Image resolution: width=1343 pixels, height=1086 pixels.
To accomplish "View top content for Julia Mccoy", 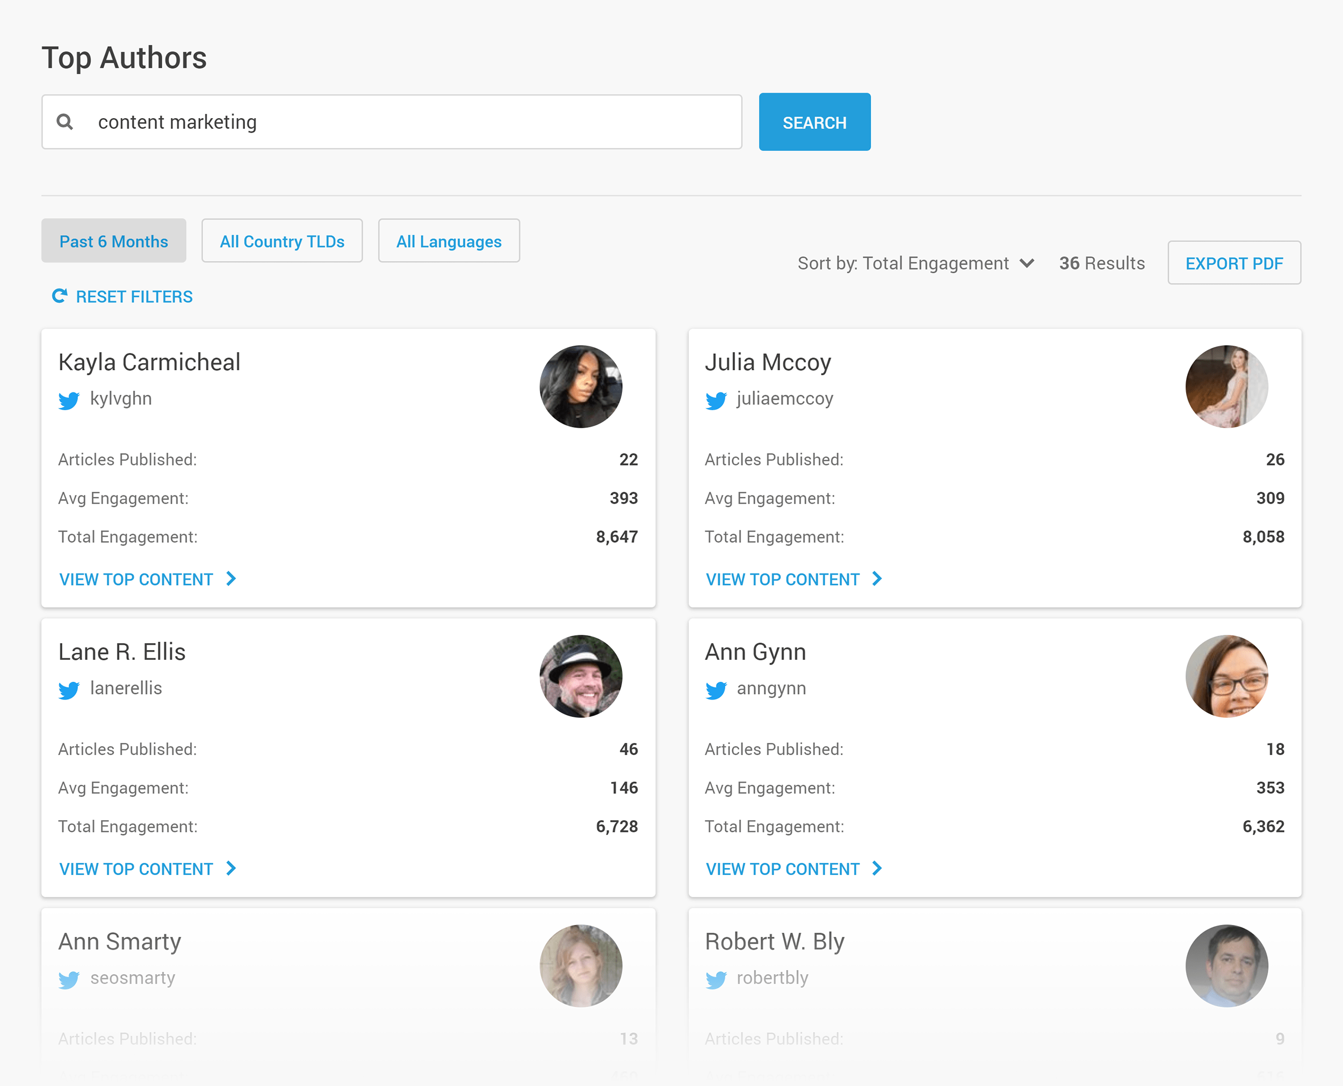I will point(794,579).
